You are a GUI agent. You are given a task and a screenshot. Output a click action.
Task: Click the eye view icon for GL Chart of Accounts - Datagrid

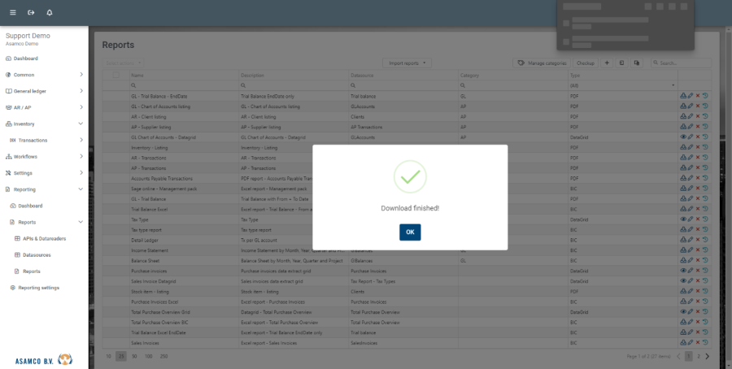(x=683, y=137)
